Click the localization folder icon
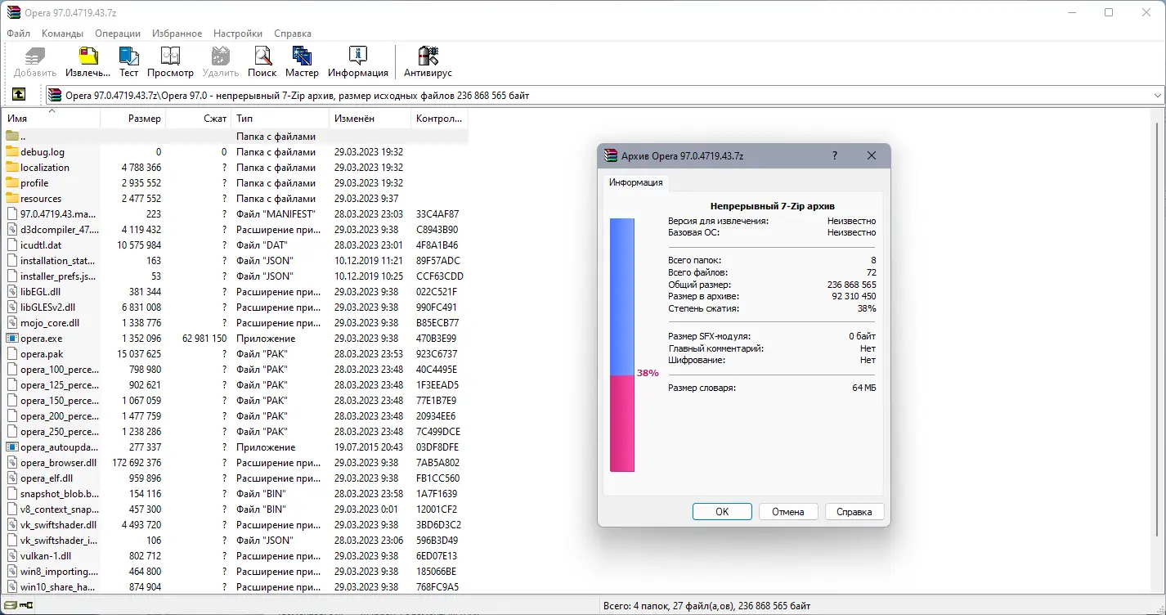This screenshot has height=615, width=1166. coord(12,167)
